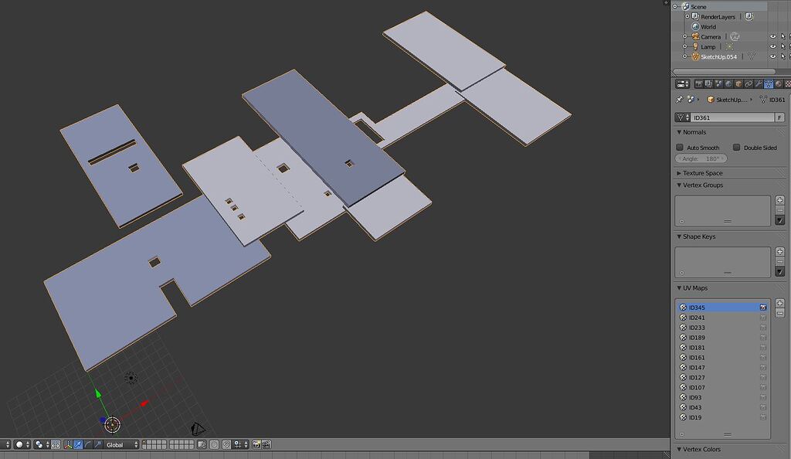Open the Mesh Data properties tab
Viewport: 791px width, 459px height.
(769, 83)
